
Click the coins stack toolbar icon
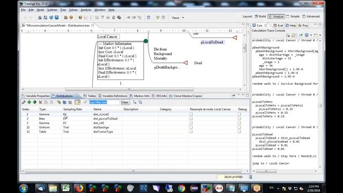point(119,18)
